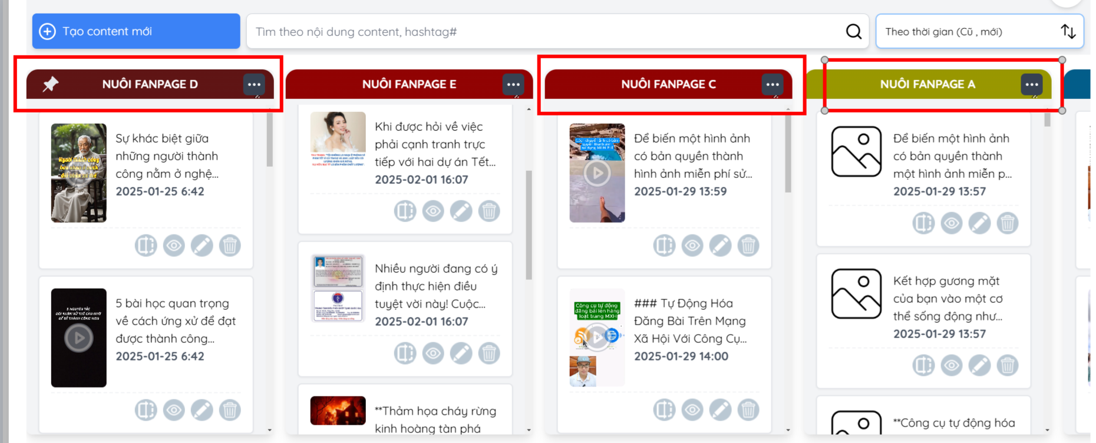View first Fanpage A post via eye icon
The width and height of the screenshot is (1096, 443).
951,223
